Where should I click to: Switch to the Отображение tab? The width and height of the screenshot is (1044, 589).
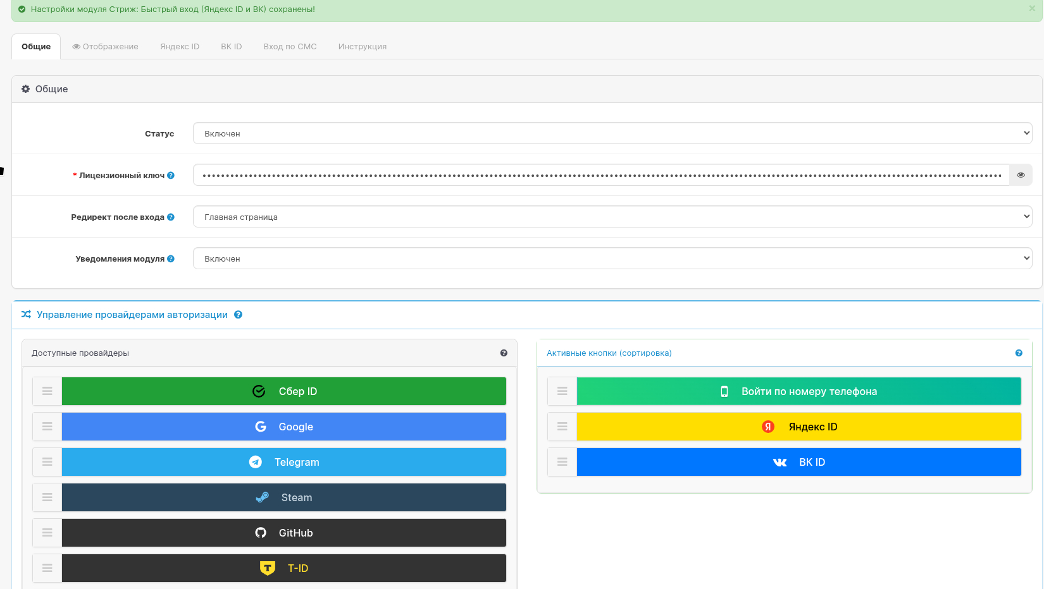105,47
